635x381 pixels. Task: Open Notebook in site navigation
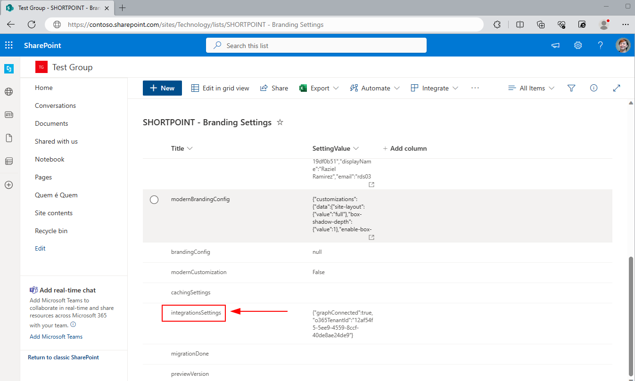coord(49,159)
